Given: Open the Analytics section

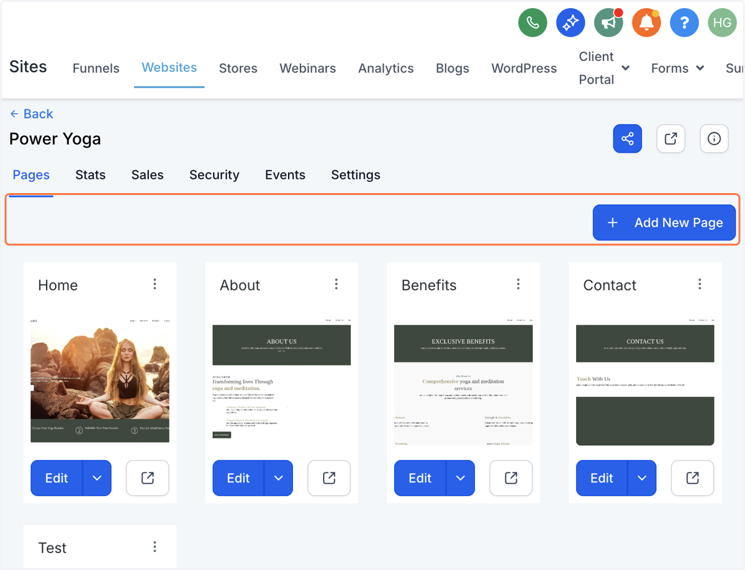Looking at the screenshot, I should click(x=386, y=68).
